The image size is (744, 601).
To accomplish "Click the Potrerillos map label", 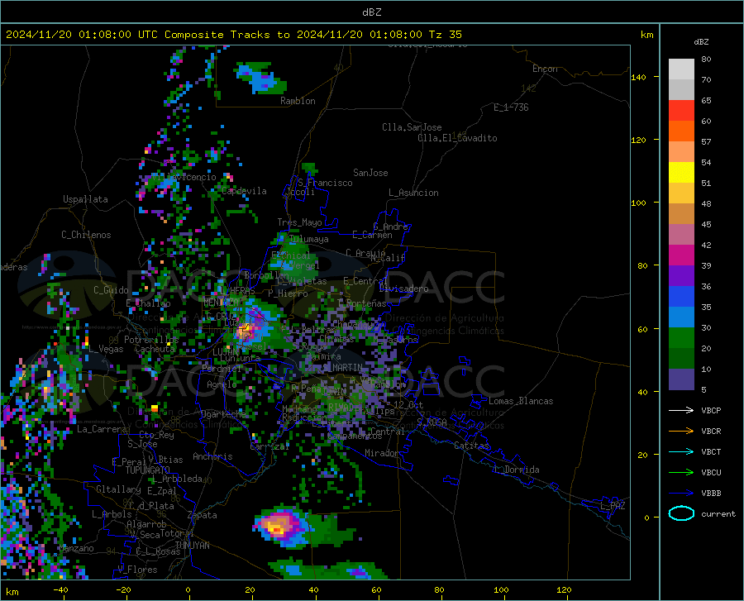I will pos(151,340).
